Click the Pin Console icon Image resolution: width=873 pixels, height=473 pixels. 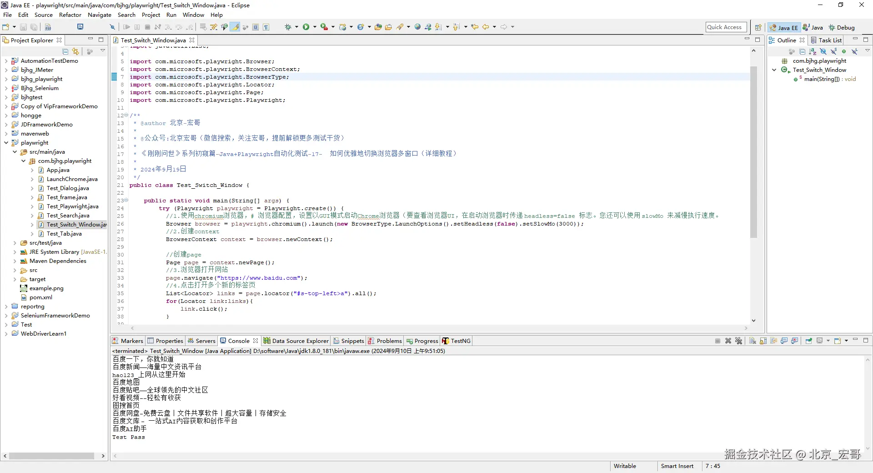[808, 341]
